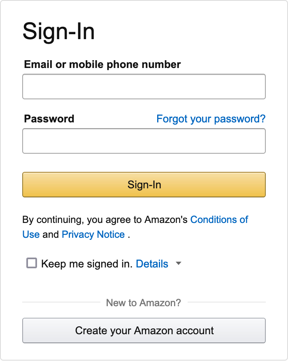Image resolution: width=288 pixels, height=361 pixels.
Task: Open the Forgot your password link
Action: pos(211,119)
